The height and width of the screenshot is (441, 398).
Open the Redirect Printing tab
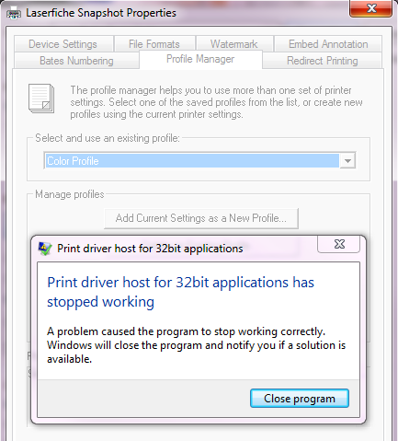tap(323, 61)
